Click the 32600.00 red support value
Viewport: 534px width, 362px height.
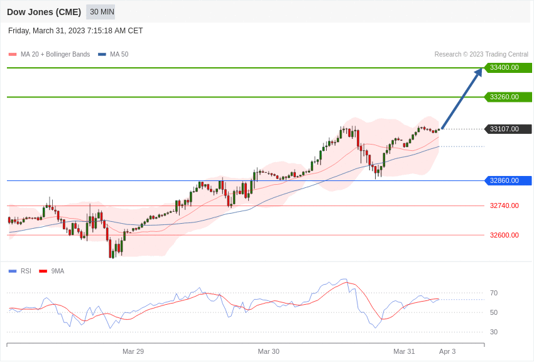click(504, 235)
